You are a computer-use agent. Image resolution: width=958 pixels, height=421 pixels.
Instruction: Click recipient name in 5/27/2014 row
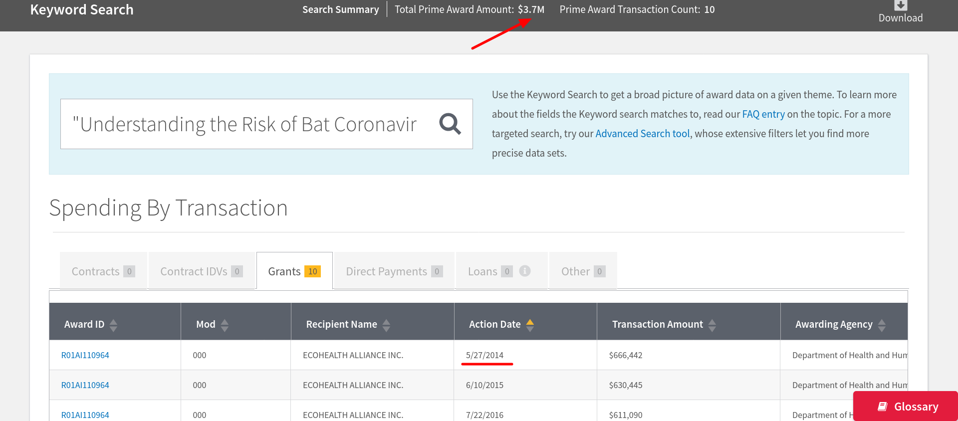(353, 355)
